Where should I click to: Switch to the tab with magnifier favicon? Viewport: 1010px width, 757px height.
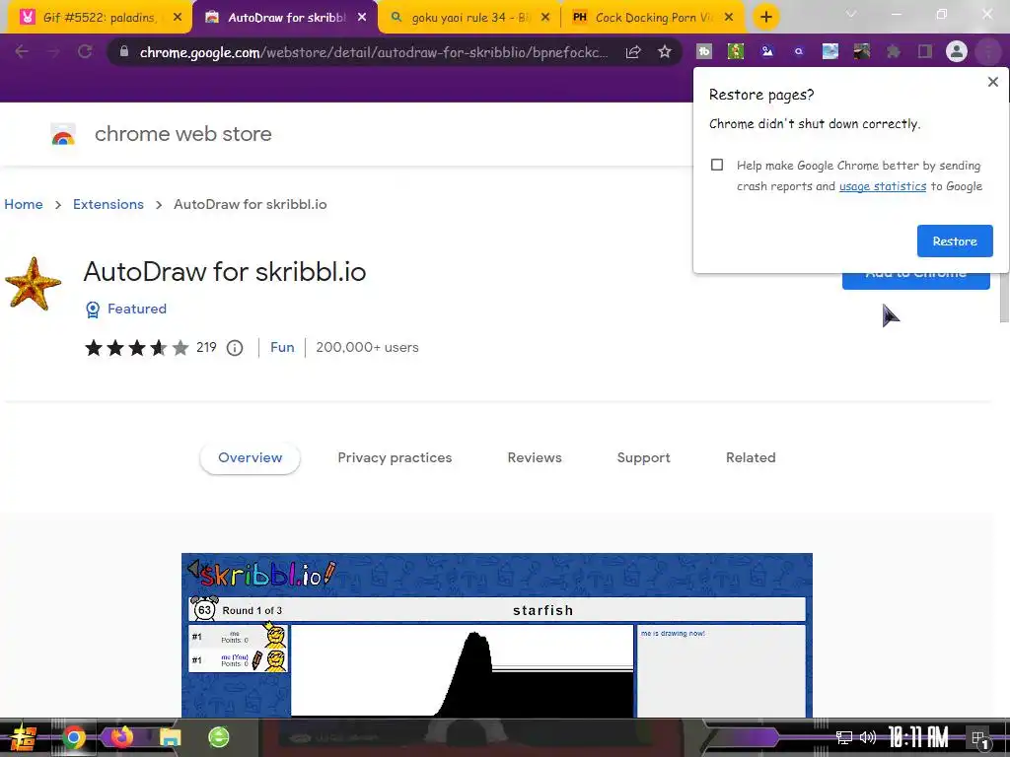coord(469,18)
